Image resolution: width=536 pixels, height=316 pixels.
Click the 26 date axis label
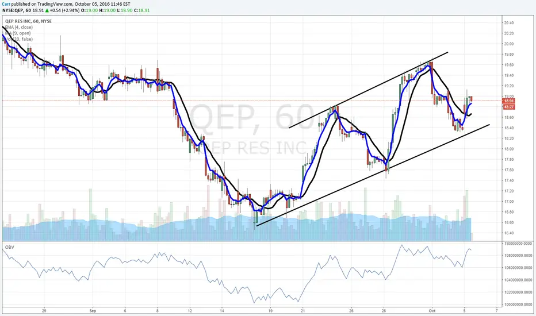tap(351, 311)
